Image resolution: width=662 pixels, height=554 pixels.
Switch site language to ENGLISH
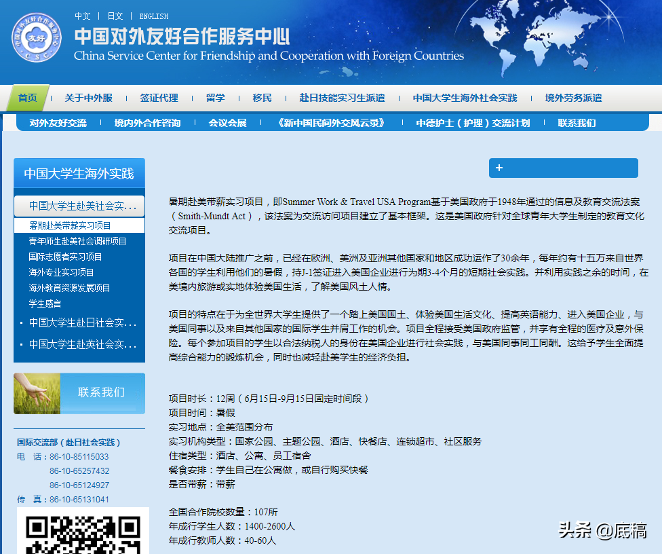[x=153, y=16]
